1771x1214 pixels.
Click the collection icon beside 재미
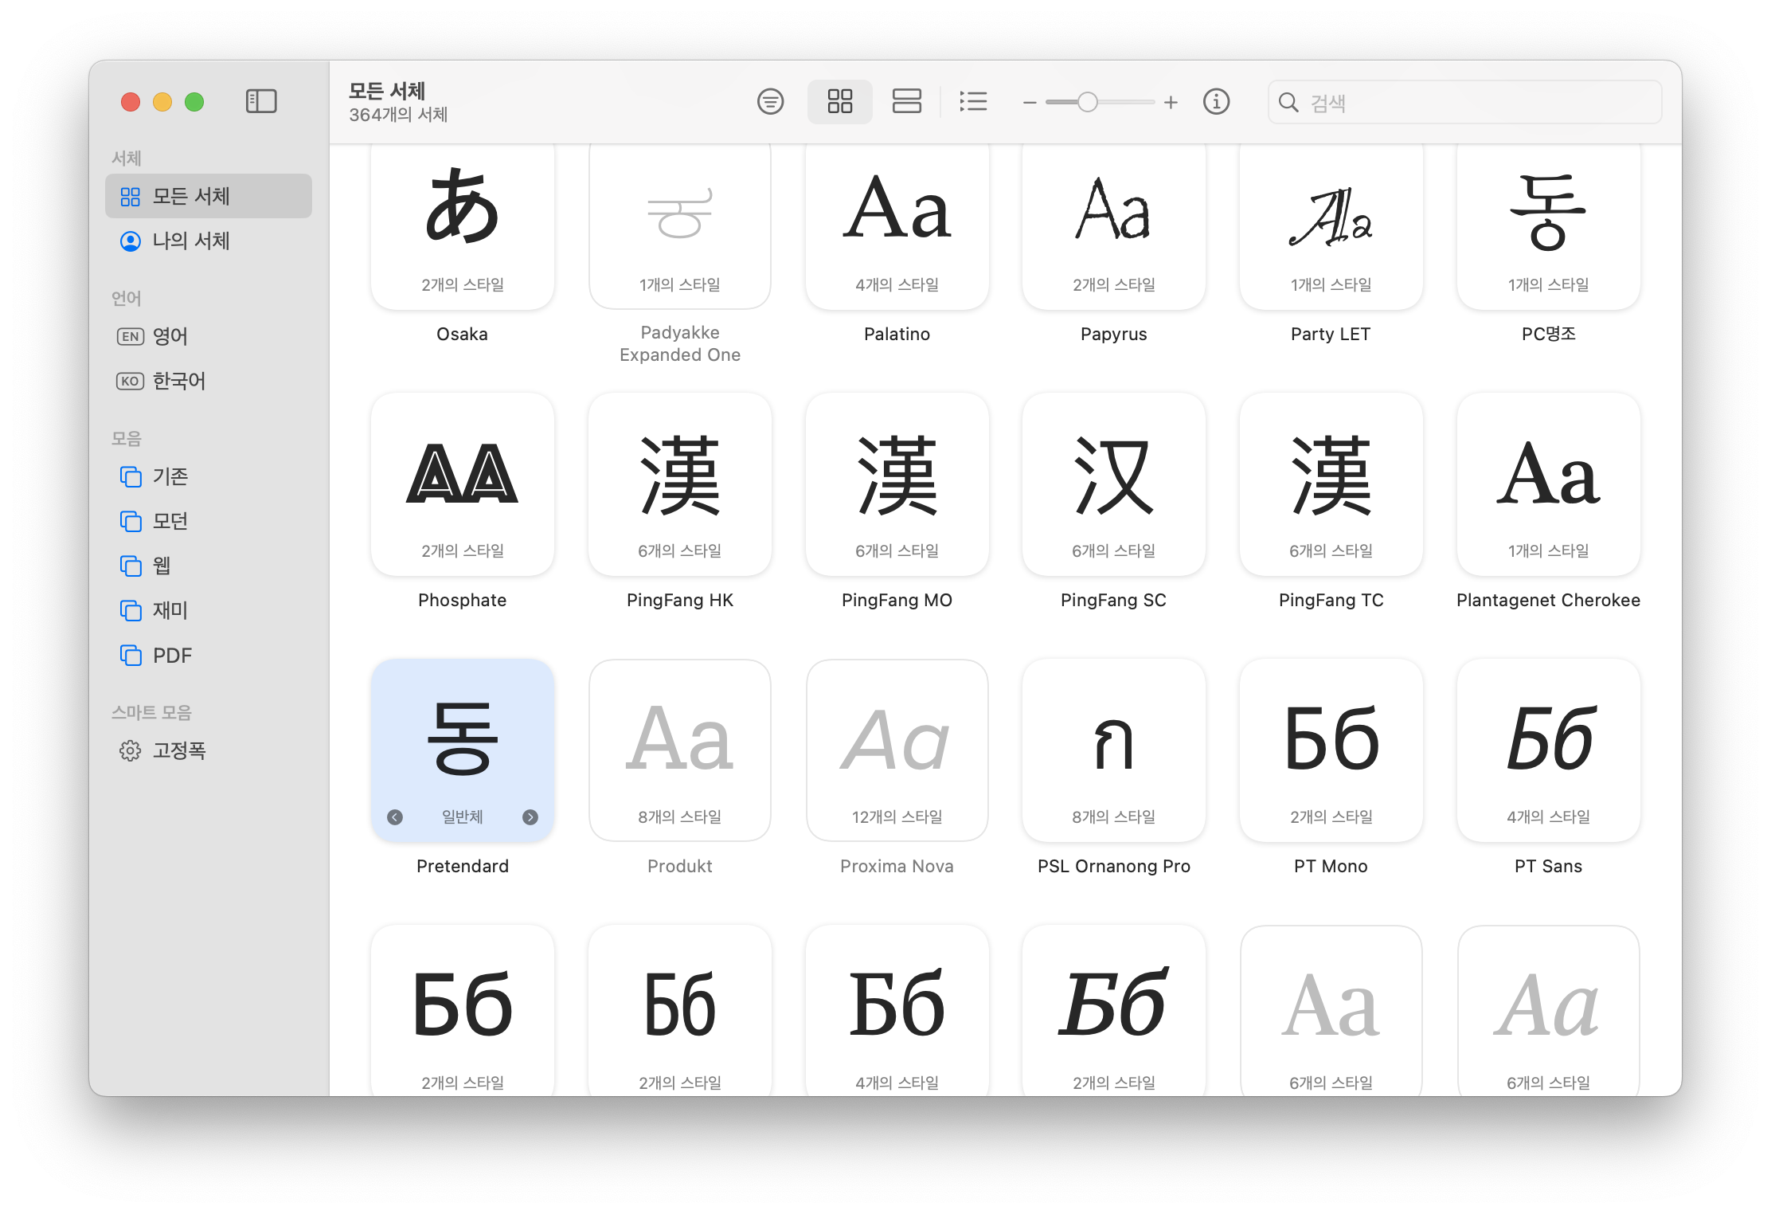[130, 610]
